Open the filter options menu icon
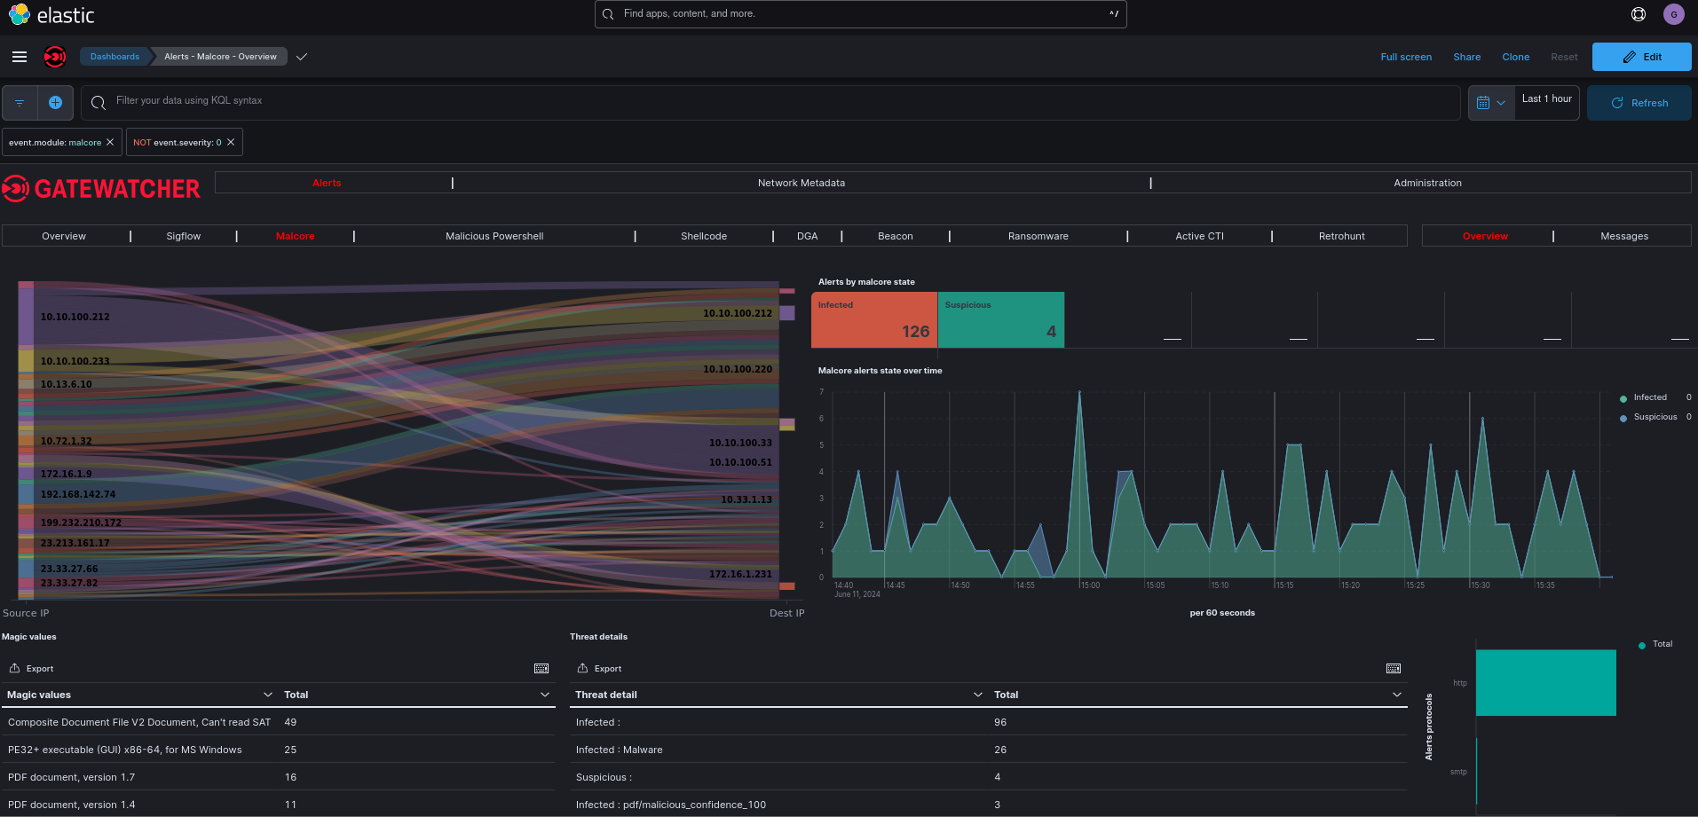Viewport: 1698px width, 817px height. (x=19, y=102)
